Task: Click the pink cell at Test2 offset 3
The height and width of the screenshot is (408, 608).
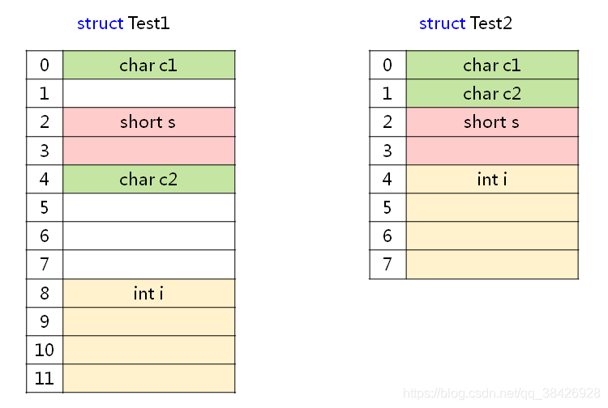Action: point(492,151)
